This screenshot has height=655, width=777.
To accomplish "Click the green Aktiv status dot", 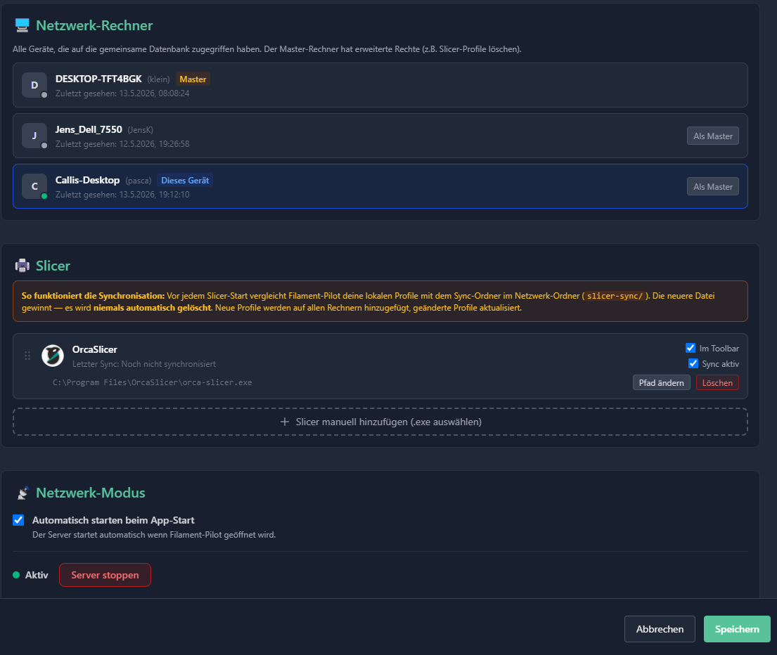I will 16,575.
